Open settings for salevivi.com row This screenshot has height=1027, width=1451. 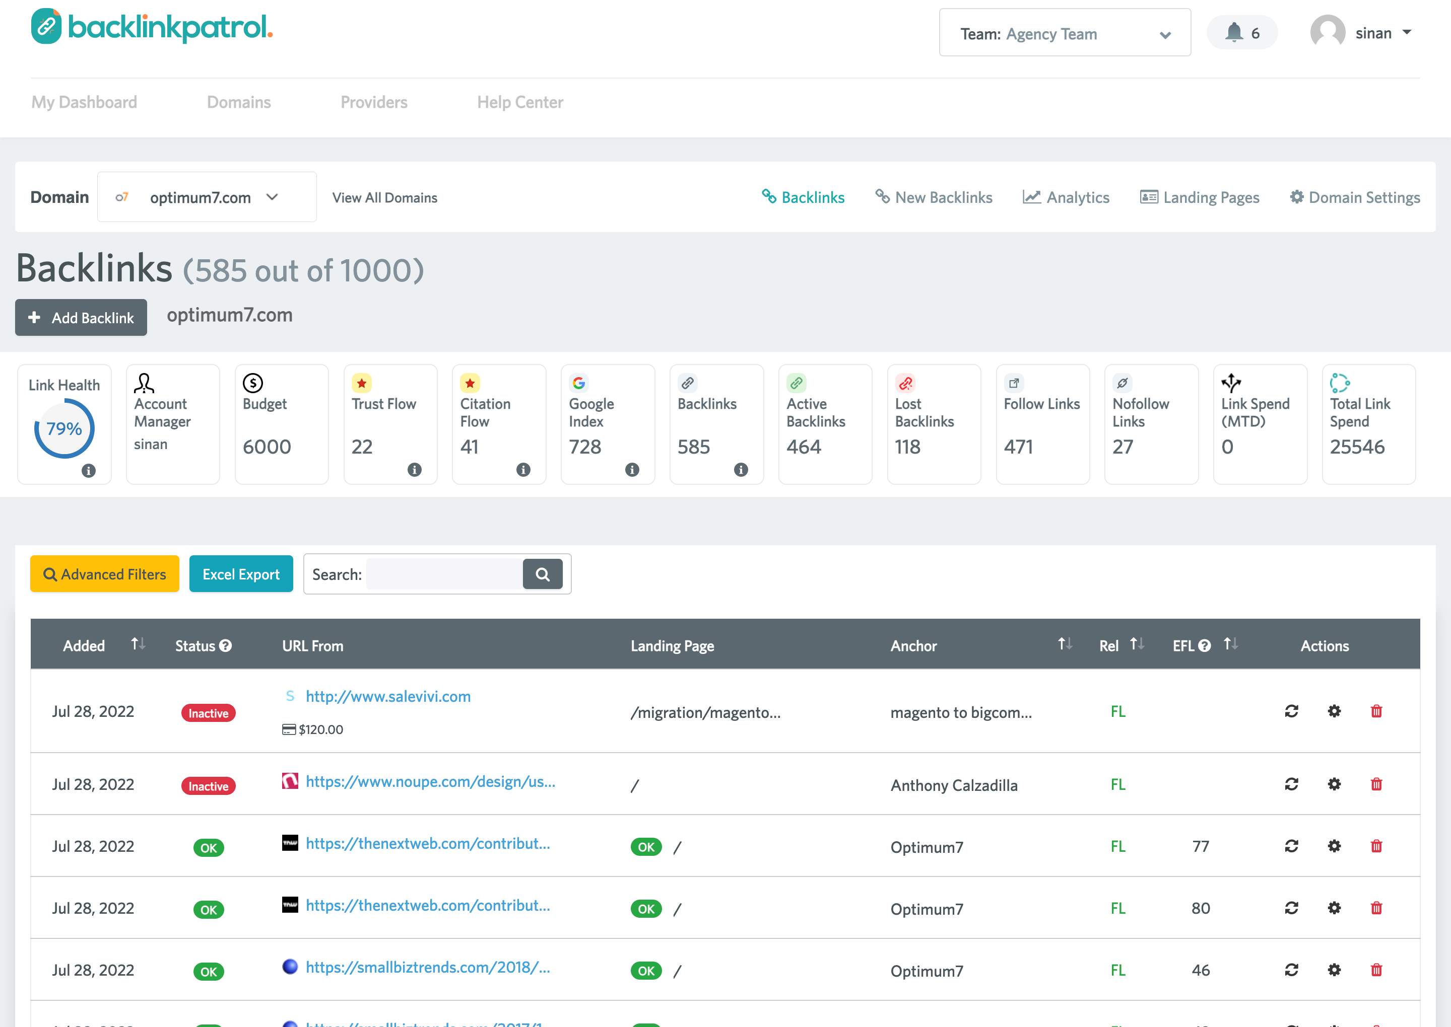point(1334,711)
